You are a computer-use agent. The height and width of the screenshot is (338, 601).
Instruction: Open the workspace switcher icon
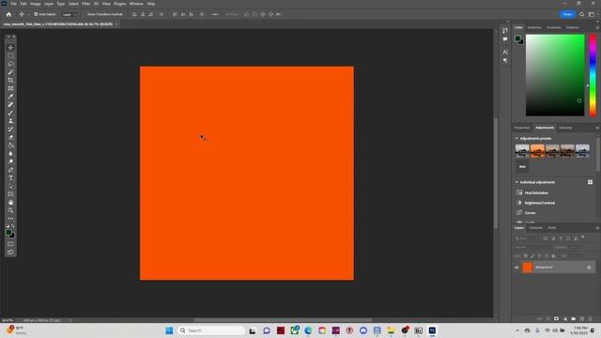(x=592, y=14)
